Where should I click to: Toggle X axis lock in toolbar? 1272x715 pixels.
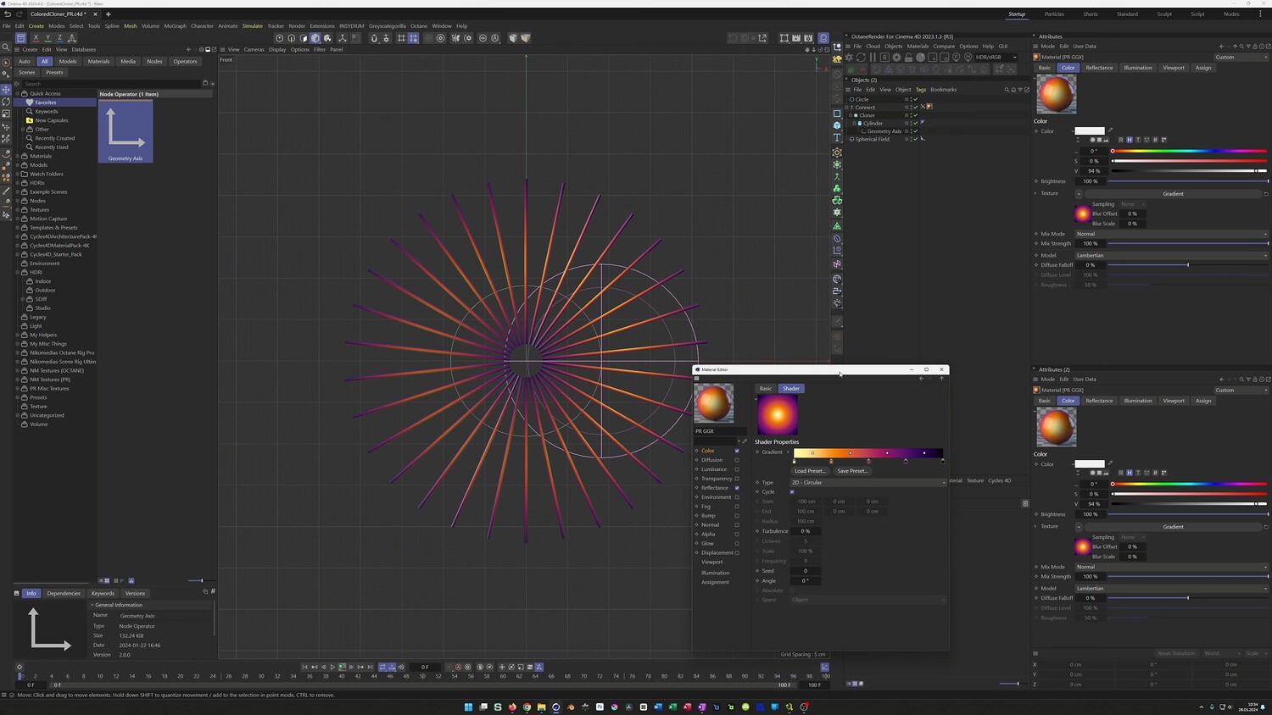[36, 38]
